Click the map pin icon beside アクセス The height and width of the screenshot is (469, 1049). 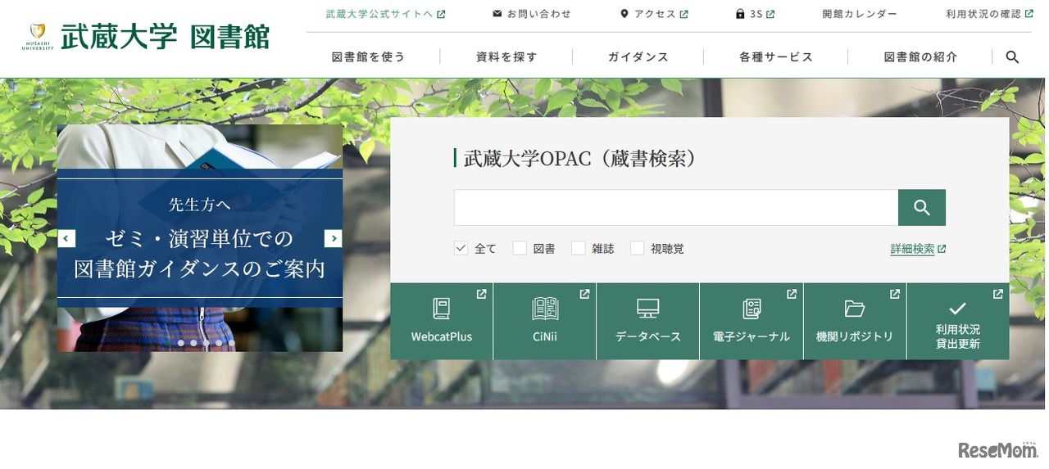[x=624, y=14]
